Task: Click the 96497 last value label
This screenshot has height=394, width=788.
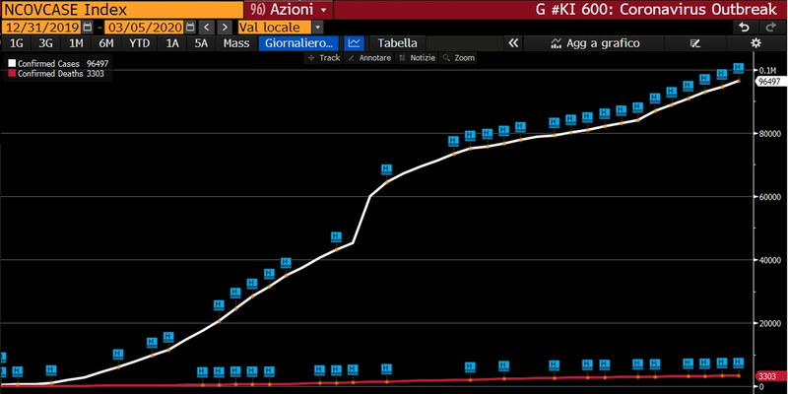Action: (x=769, y=82)
